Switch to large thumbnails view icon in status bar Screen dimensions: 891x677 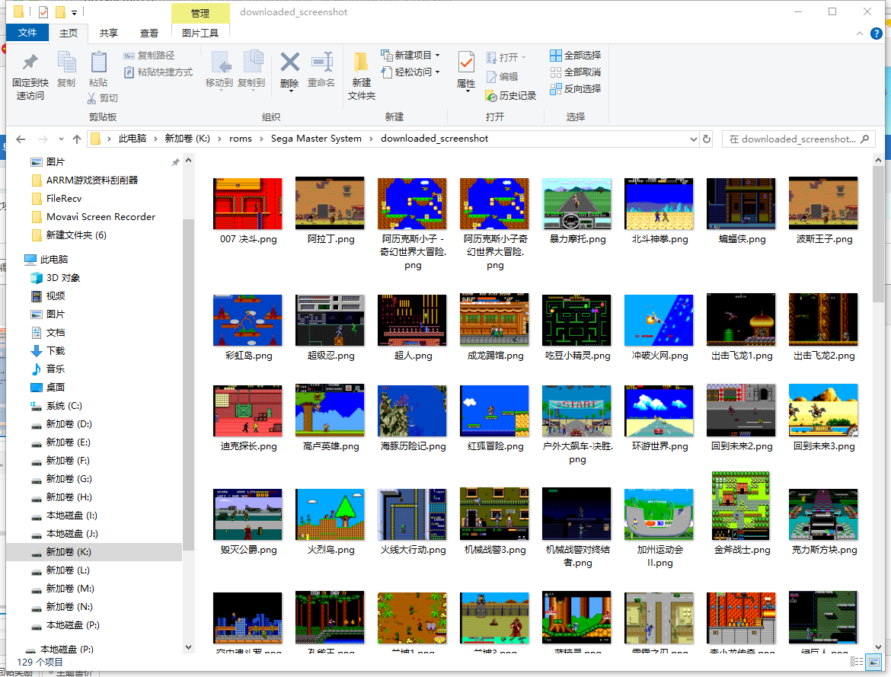pyautogui.click(x=872, y=662)
